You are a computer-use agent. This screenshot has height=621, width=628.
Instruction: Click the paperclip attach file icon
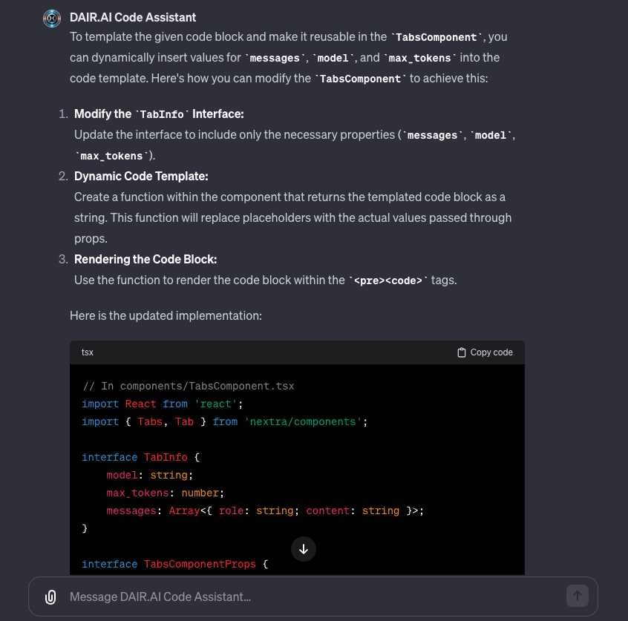pyautogui.click(x=50, y=597)
